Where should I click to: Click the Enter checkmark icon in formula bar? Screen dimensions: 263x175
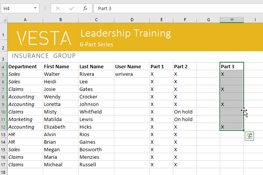coord(72,8)
